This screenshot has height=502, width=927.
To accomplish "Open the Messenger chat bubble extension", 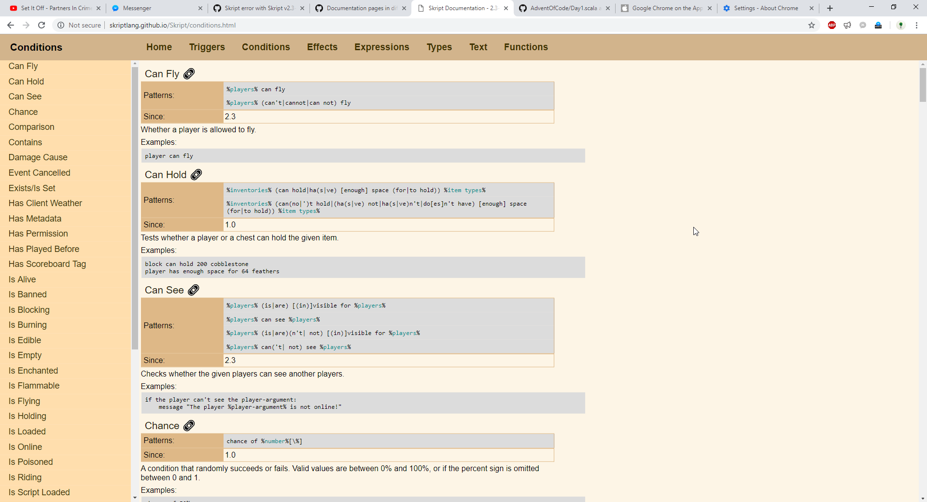I will coord(863,25).
